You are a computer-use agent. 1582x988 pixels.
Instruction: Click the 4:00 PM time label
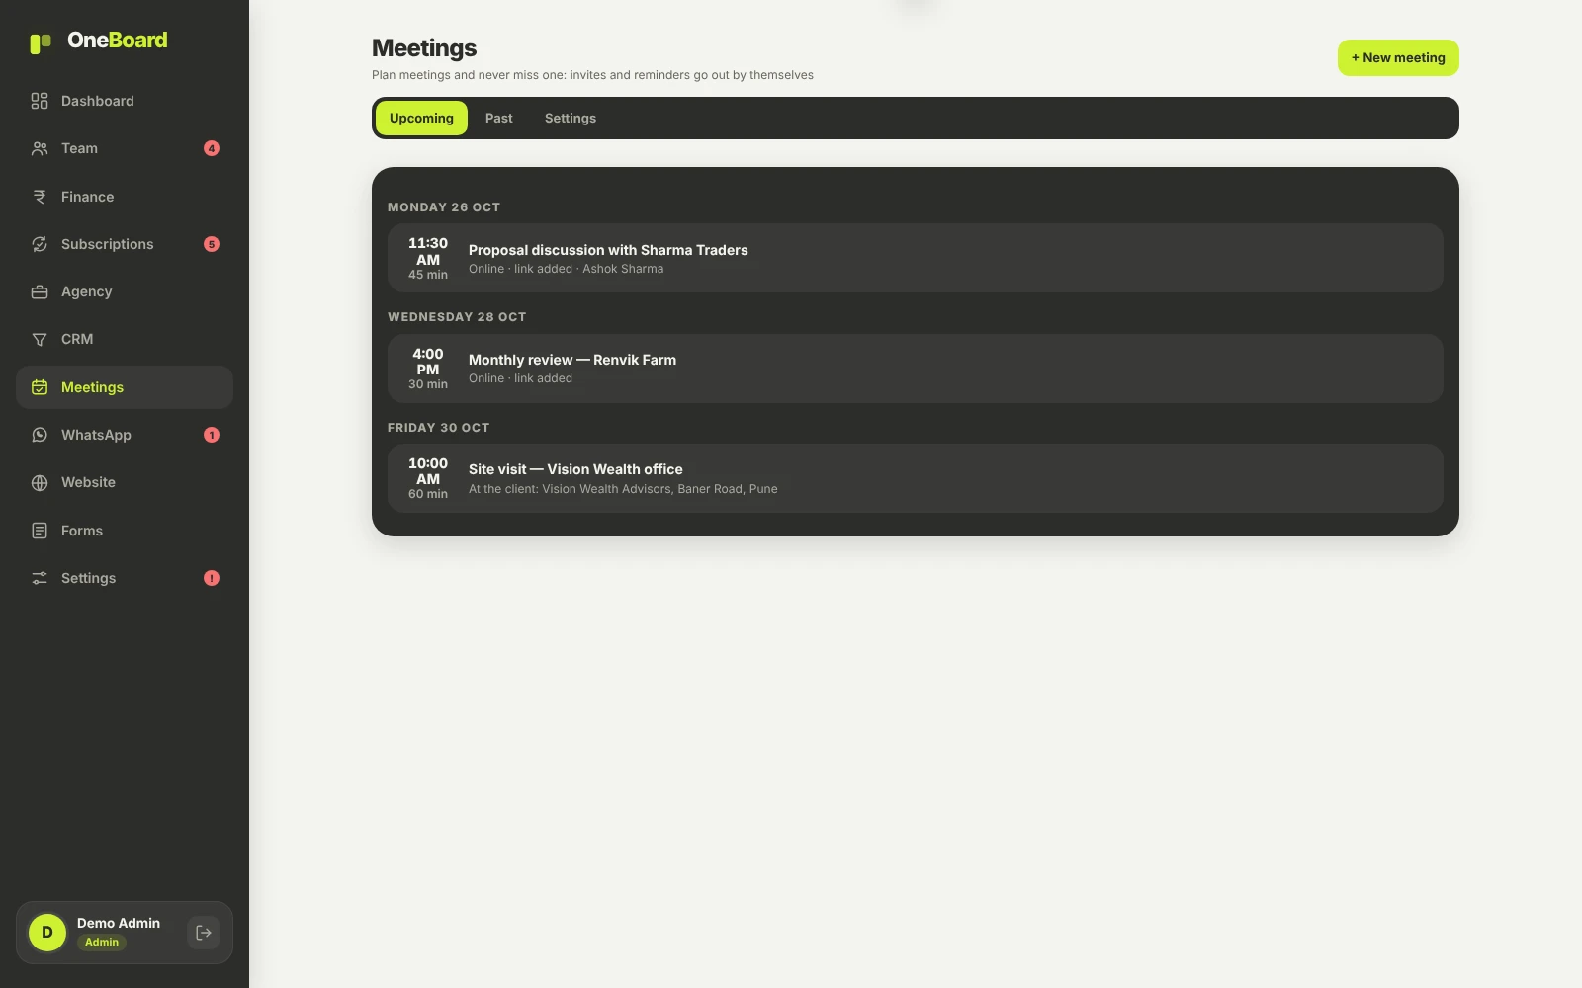click(428, 362)
